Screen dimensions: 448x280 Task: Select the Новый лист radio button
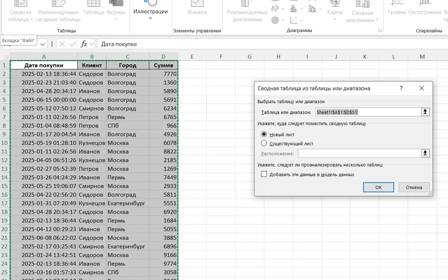[x=264, y=134]
